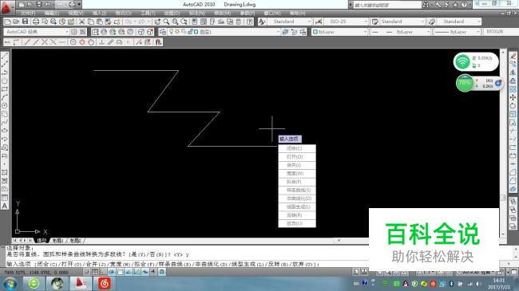Choose 放弃(U) from the option popup
This screenshot has height=291, width=519.
pyautogui.click(x=297, y=223)
